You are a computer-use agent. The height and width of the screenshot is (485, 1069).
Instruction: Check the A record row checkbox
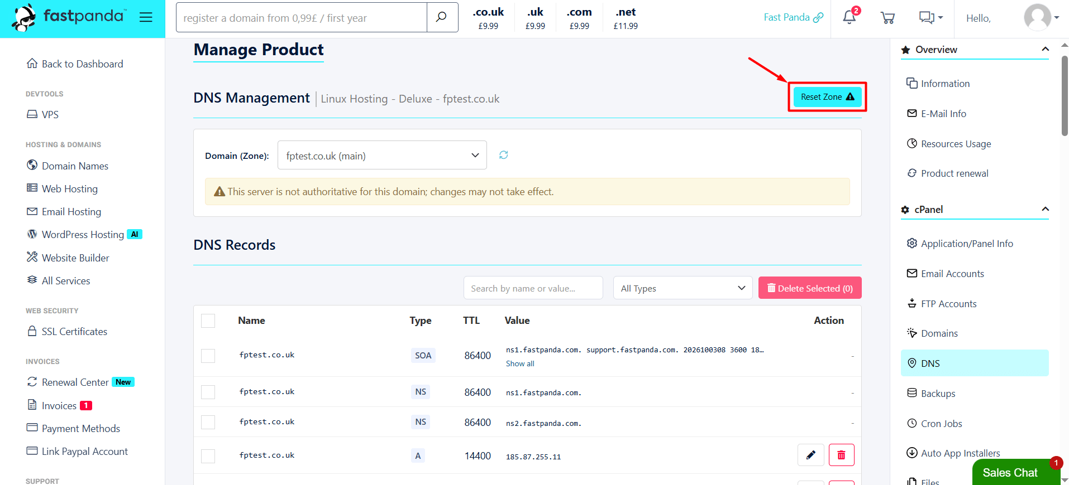[x=208, y=456]
